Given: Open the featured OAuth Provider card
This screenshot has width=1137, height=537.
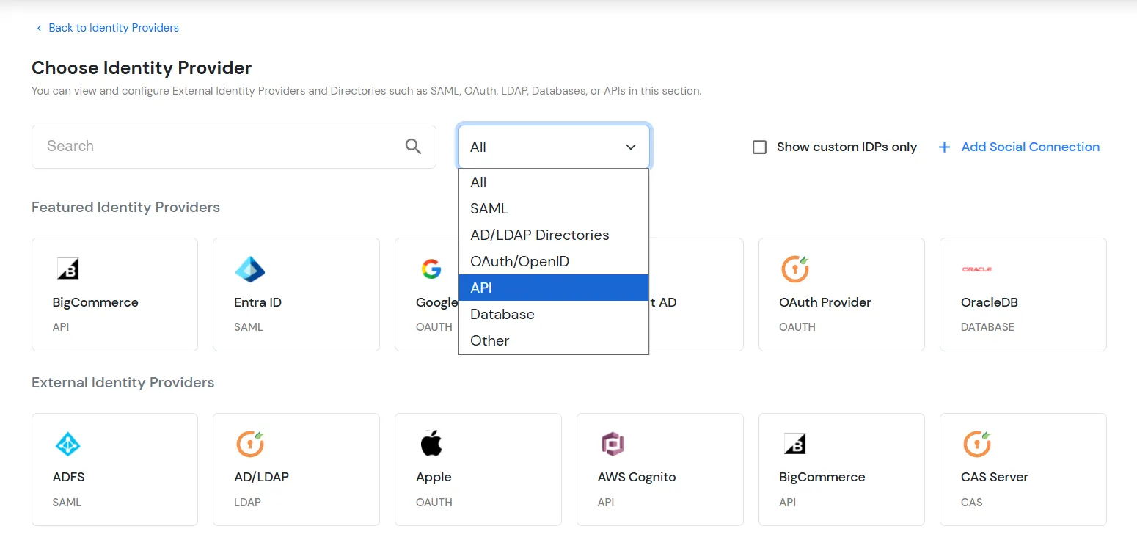Looking at the screenshot, I should pos(841,294).
